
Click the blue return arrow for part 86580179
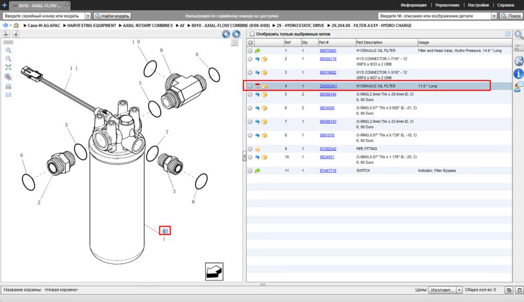(x=257, y=59)
